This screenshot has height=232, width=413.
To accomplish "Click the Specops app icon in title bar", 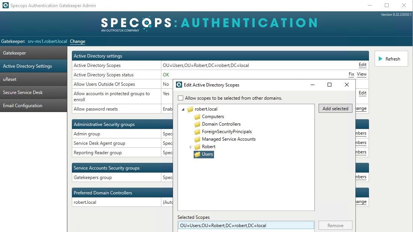I will [5, 5].
